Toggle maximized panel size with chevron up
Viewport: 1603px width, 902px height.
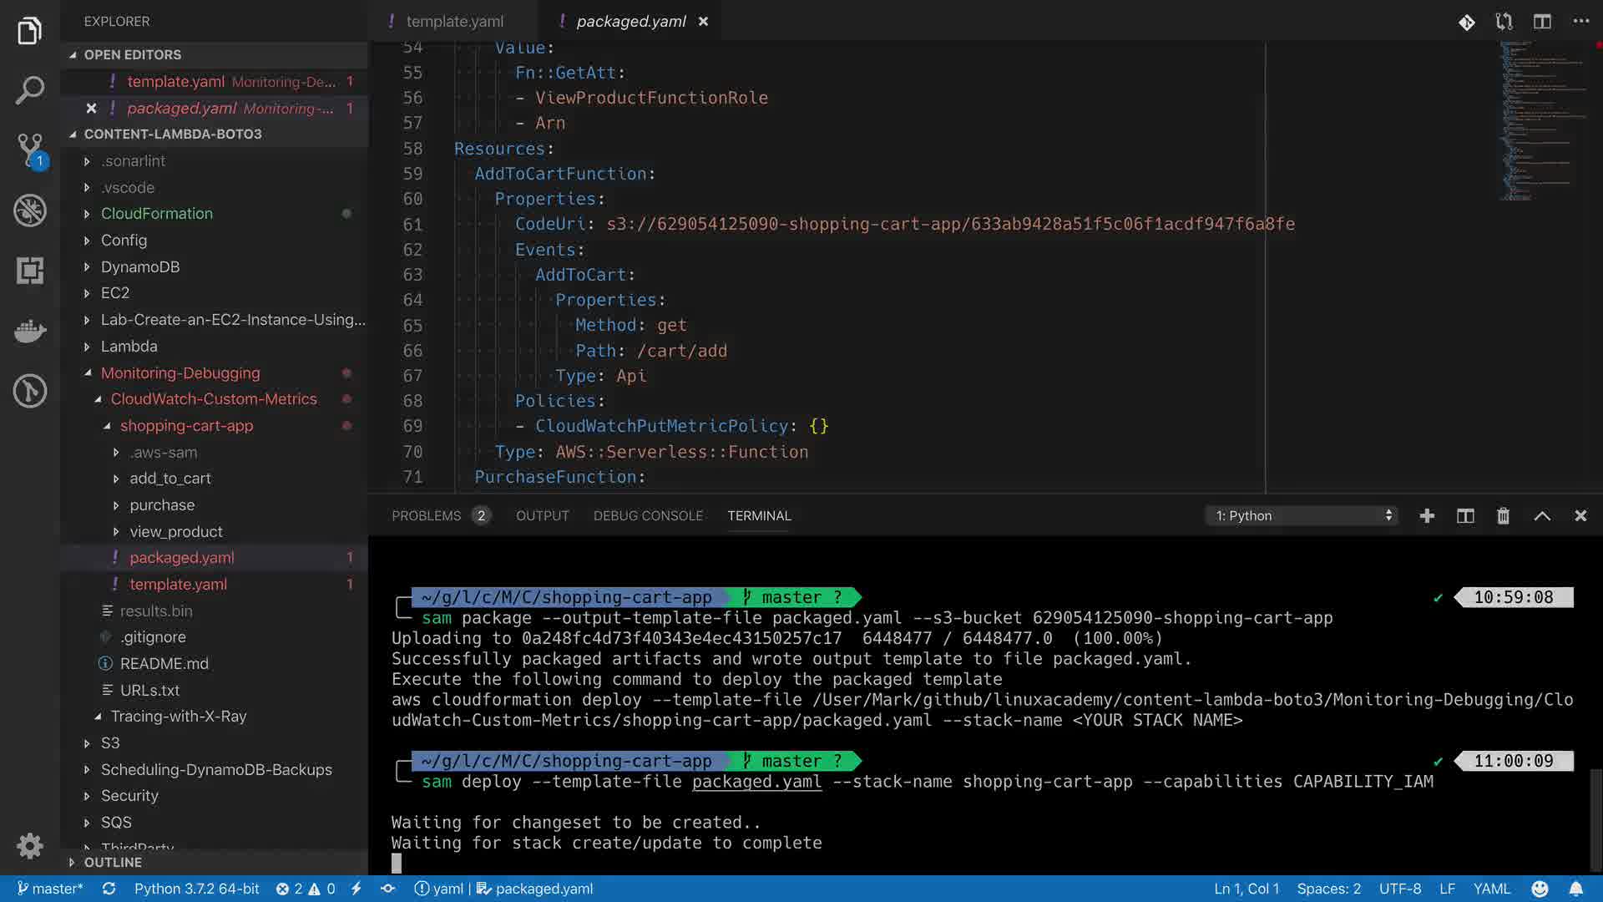(x=1542, y=516)
